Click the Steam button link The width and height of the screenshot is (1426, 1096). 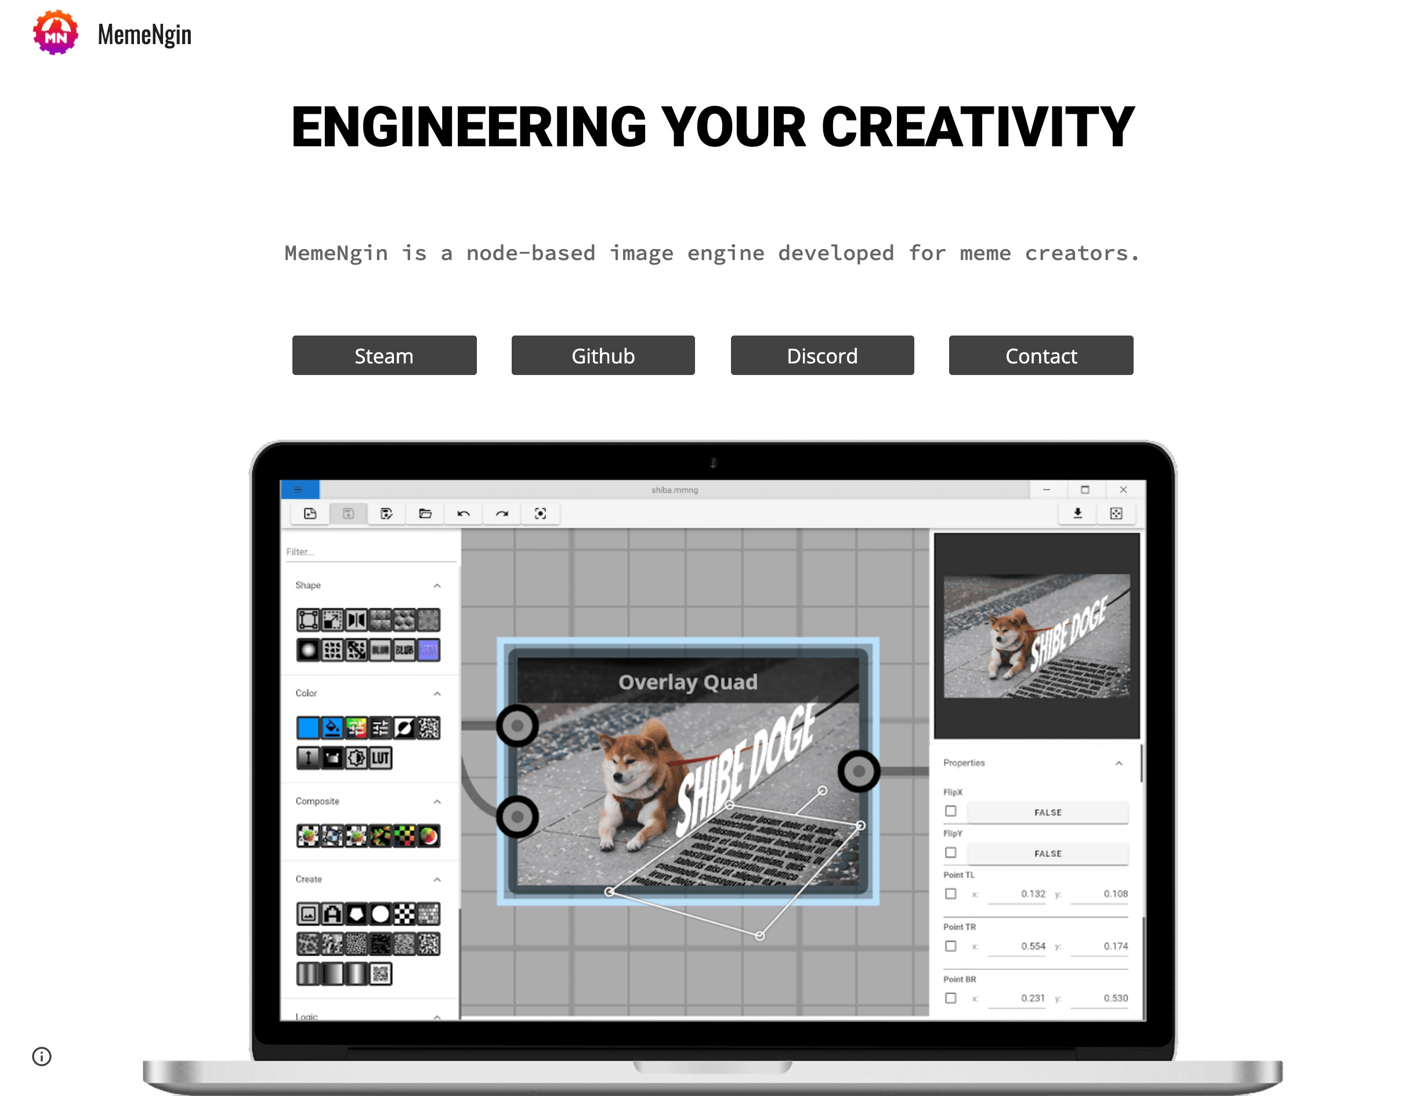[384, 355]
